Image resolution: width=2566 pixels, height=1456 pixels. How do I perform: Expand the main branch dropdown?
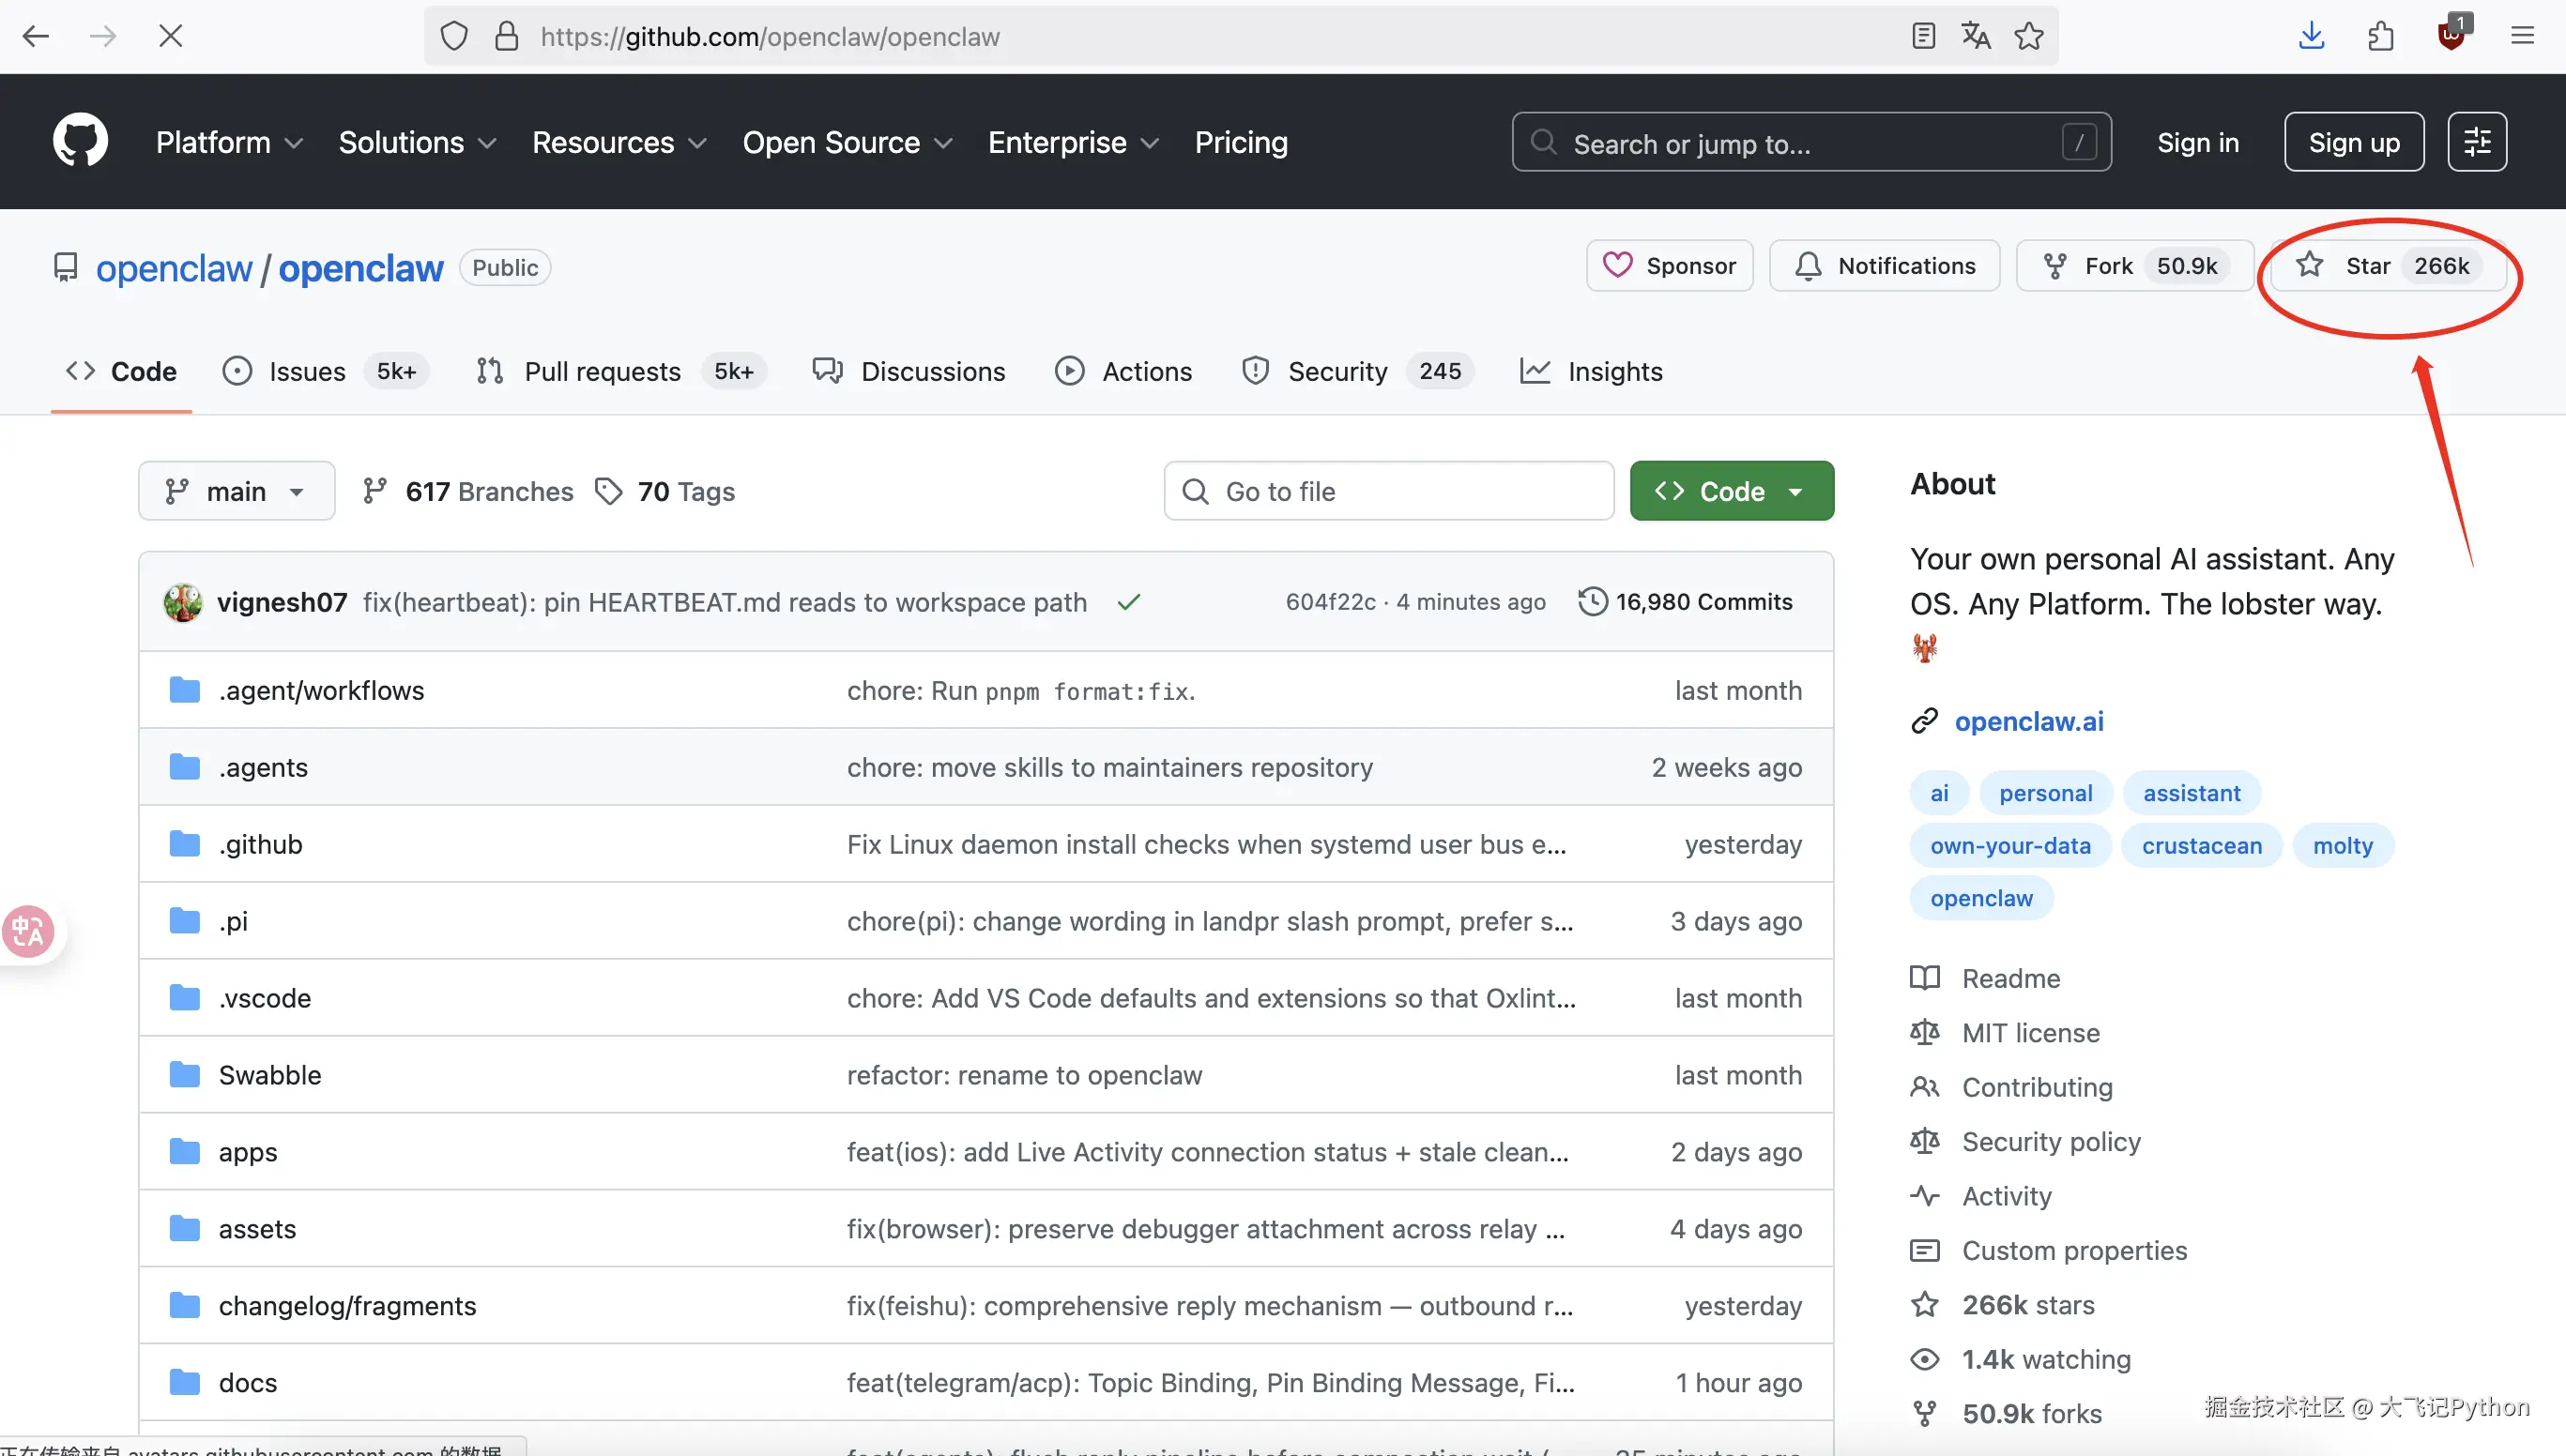[237, 491]
